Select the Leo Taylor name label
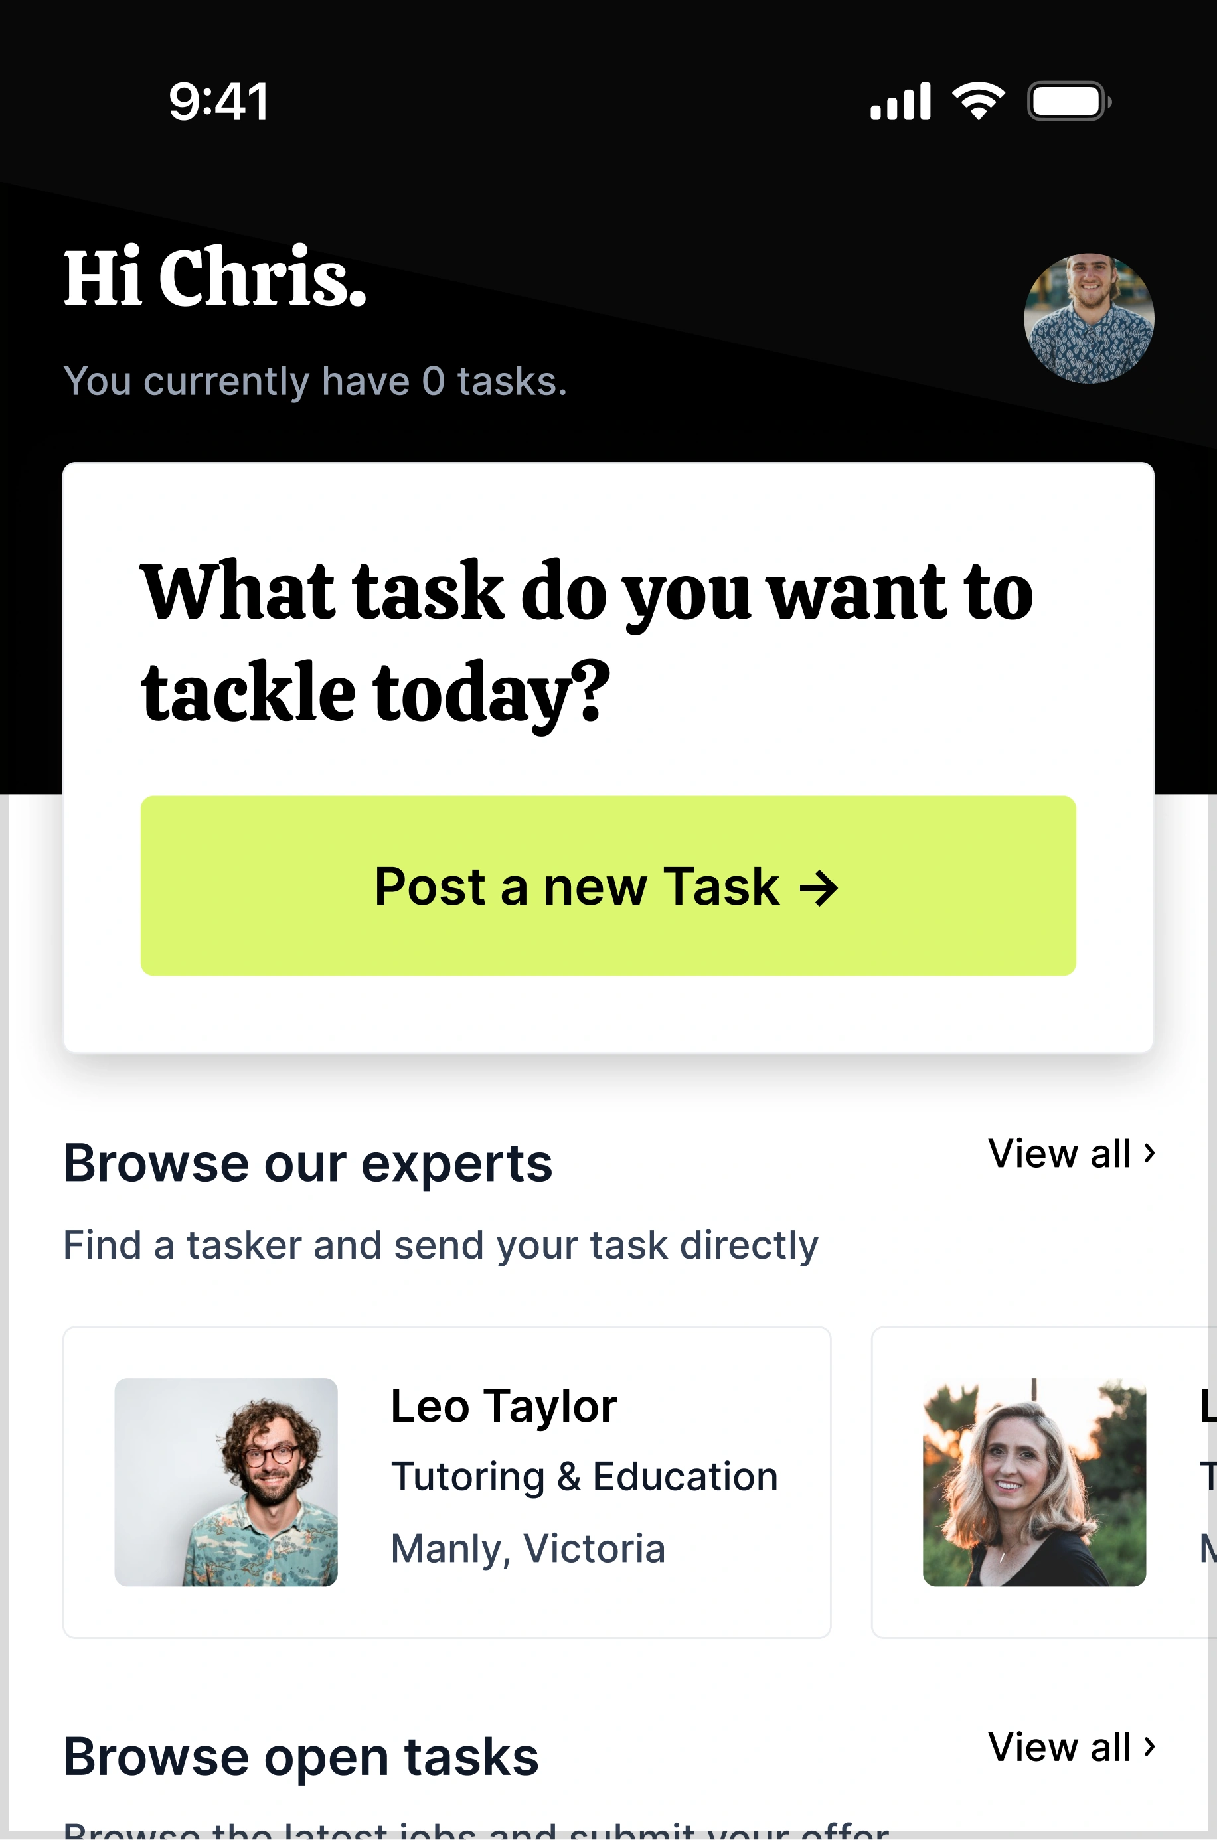 [x=504, y=1407]
